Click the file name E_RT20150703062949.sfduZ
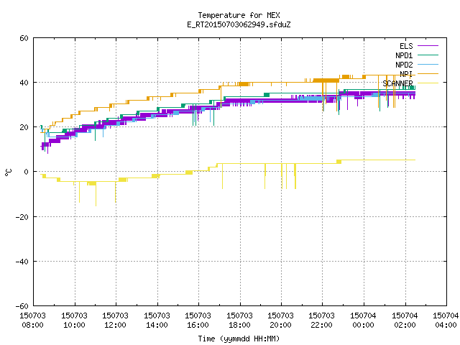The image size is (460, 345). [239, 24]
